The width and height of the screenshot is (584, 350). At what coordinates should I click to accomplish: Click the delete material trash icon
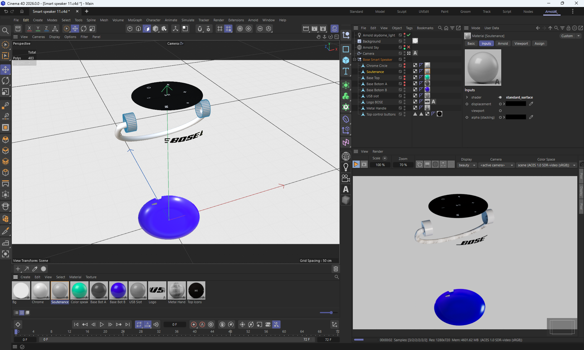click(x=335, y=269)
